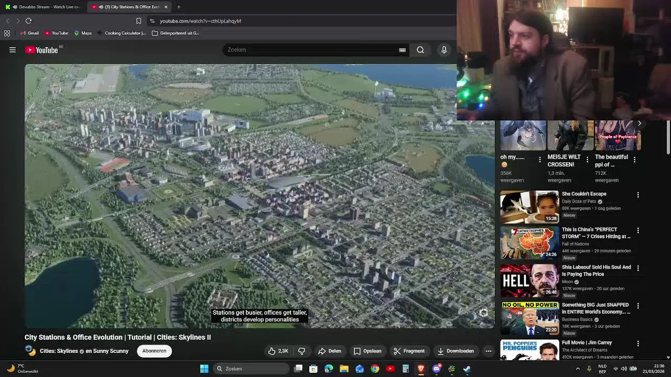This screenshot has width=671, height=377.
Task: Go to the YouTube home logo
Action: pos(42,50)
